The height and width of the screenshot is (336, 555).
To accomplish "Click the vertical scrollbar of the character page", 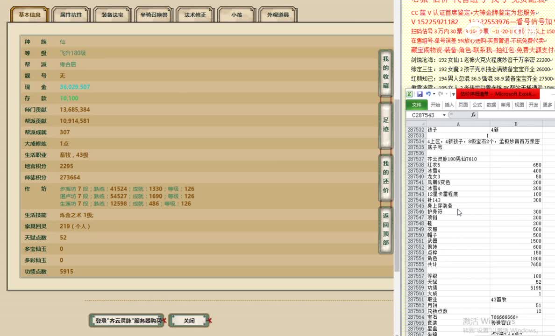I will tap(397, 140).
